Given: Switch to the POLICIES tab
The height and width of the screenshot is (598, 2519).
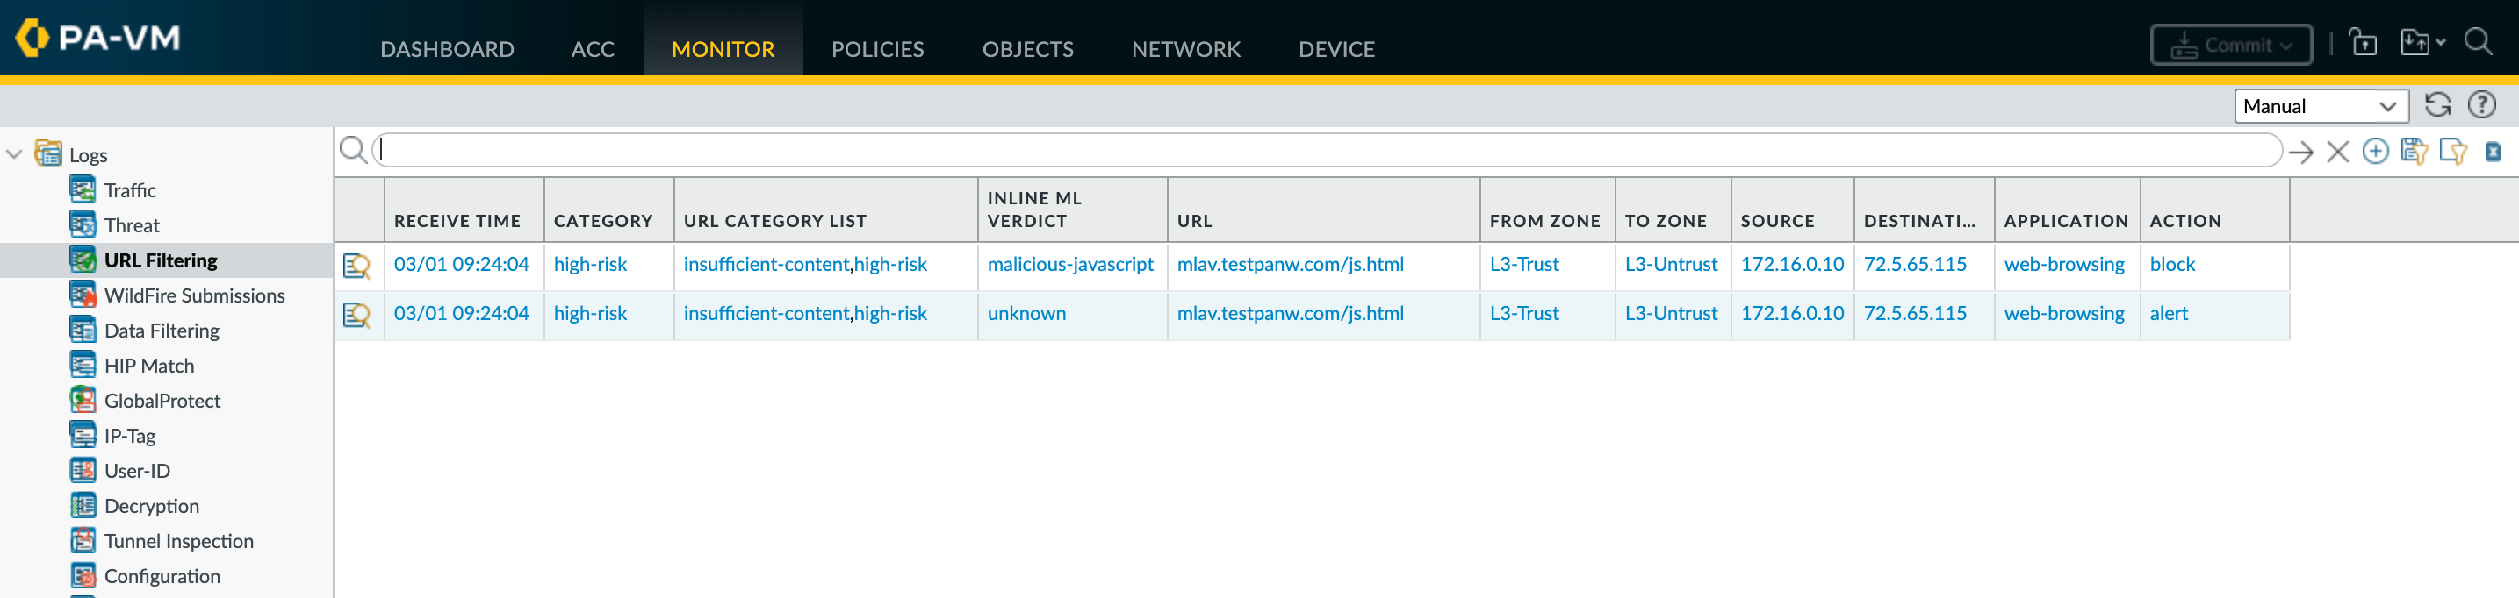Looking at the screenshot, I should 877,49.
